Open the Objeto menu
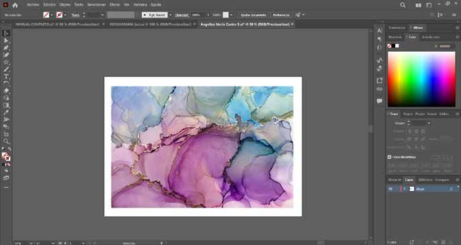The image size is (461, 245). [65, 5]
